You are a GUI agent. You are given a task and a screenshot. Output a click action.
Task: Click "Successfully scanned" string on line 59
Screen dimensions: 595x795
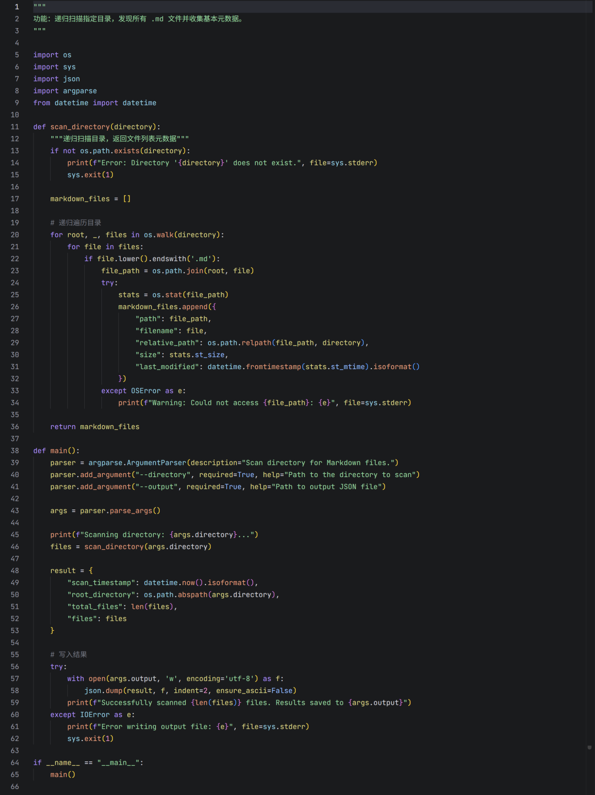pyautogui.click(x=144, y=703)
